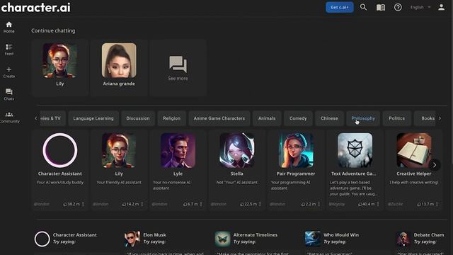The image size is (453, 255).
Task: Select the Comedy category tab
Action: click(298, 118)
